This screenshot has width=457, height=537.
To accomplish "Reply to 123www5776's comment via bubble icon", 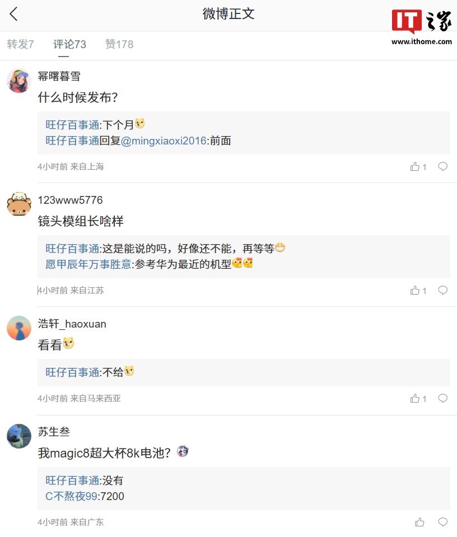I will (442, 290).
